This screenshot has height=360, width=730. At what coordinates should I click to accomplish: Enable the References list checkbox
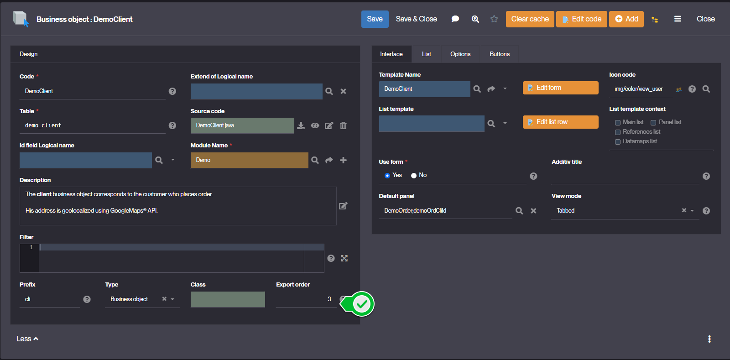click(618, 132)
